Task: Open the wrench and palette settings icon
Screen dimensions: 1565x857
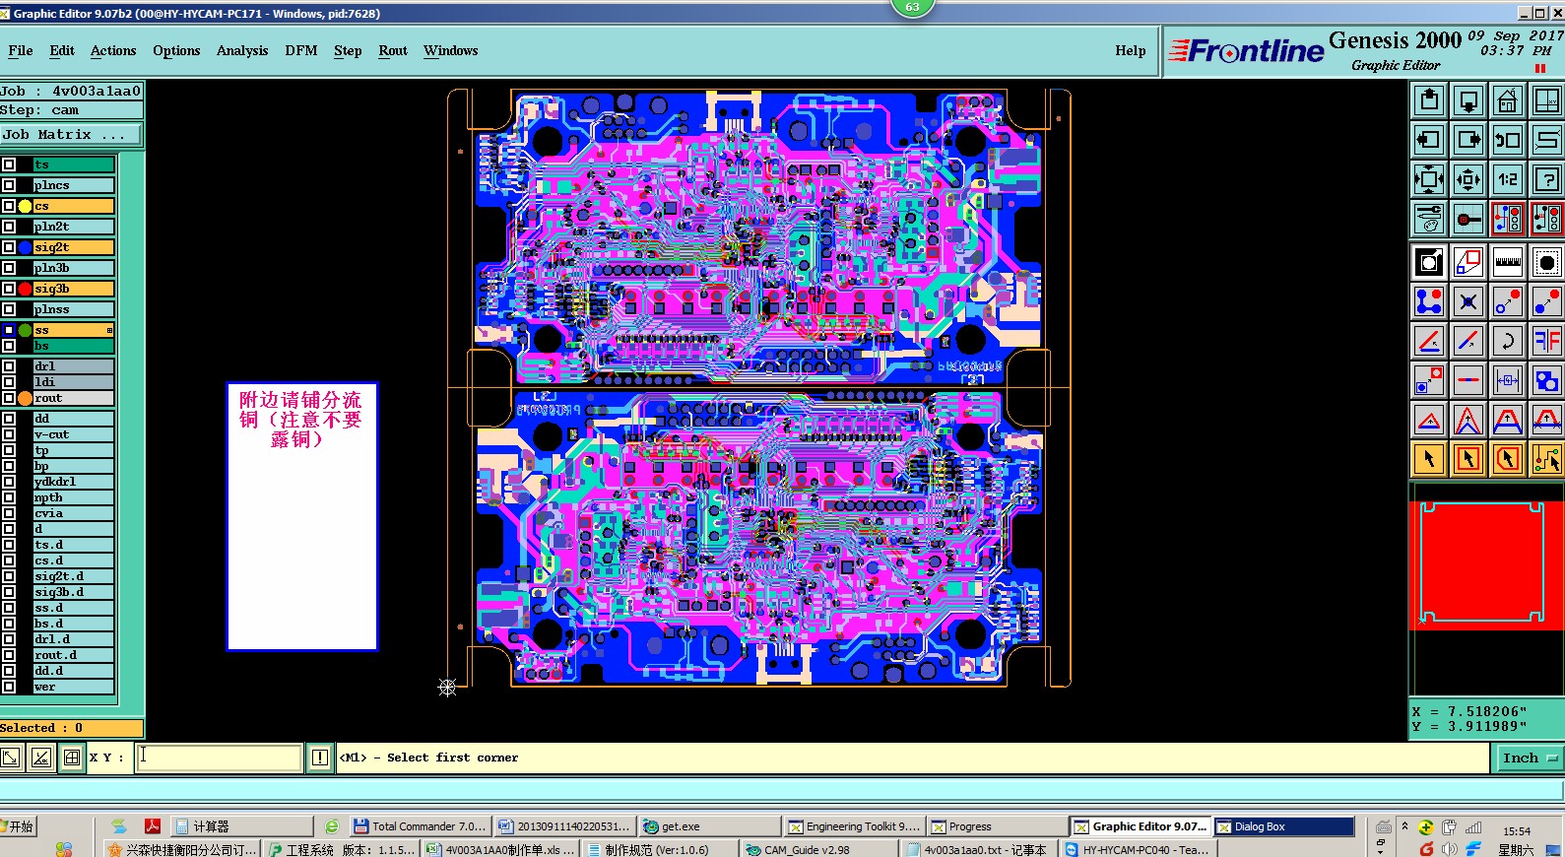Action: pos(1429,219)
